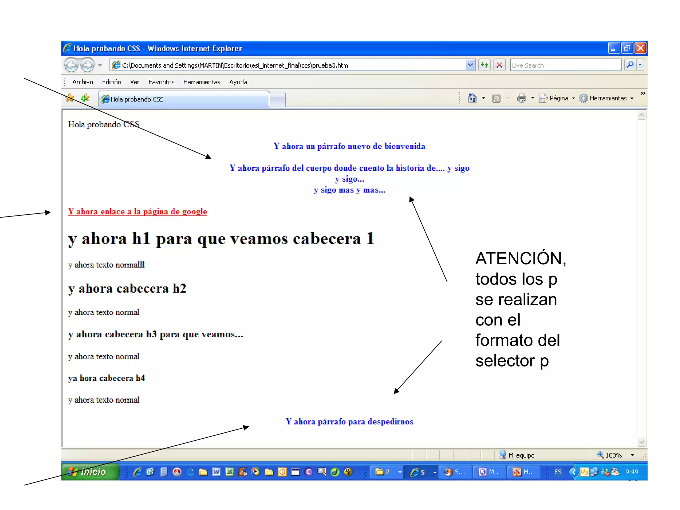This screenshot has height=510, width=680.
Task: Open the Archivo menu
Action: (x=83, y=82)
